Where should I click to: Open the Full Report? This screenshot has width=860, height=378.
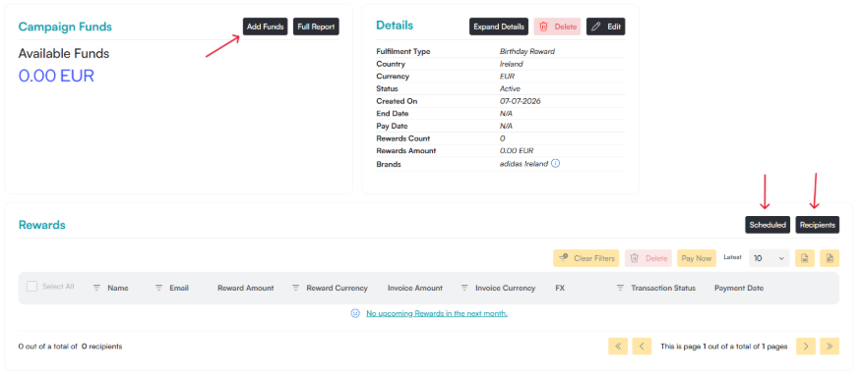[316, 27]
